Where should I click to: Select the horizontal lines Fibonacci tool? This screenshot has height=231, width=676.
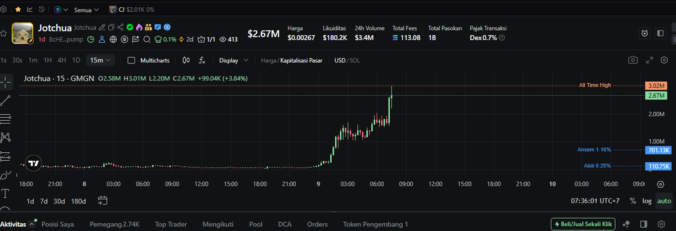[x=6, y=119]
